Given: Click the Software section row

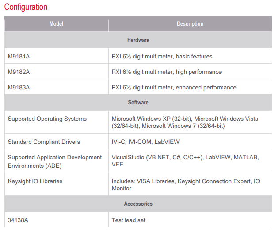Looking at the screenshot, I should [x=138, y=103].
